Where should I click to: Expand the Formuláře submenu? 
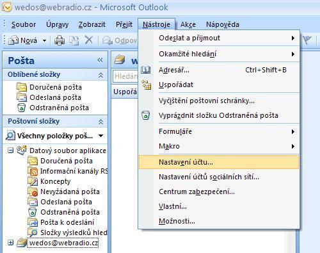pos(219,131)
